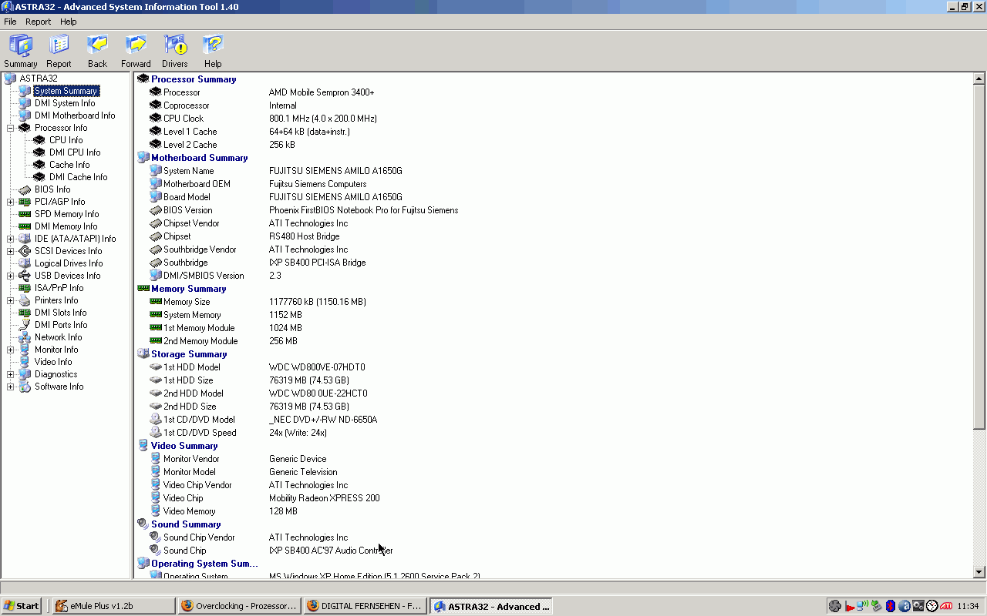The height and width of the screenshot is (616, 987).
Task: Click the vertical scrollbar thumb
Action: coord(979,257)
